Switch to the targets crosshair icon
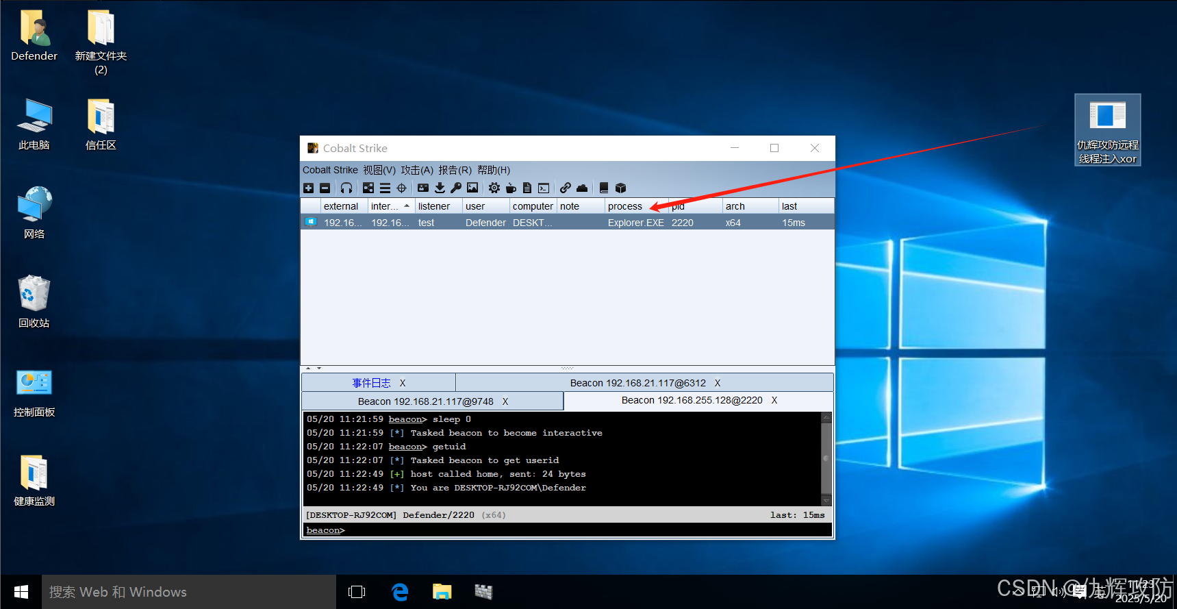This screenshot has height=609, width=1177. coord(402,188)
